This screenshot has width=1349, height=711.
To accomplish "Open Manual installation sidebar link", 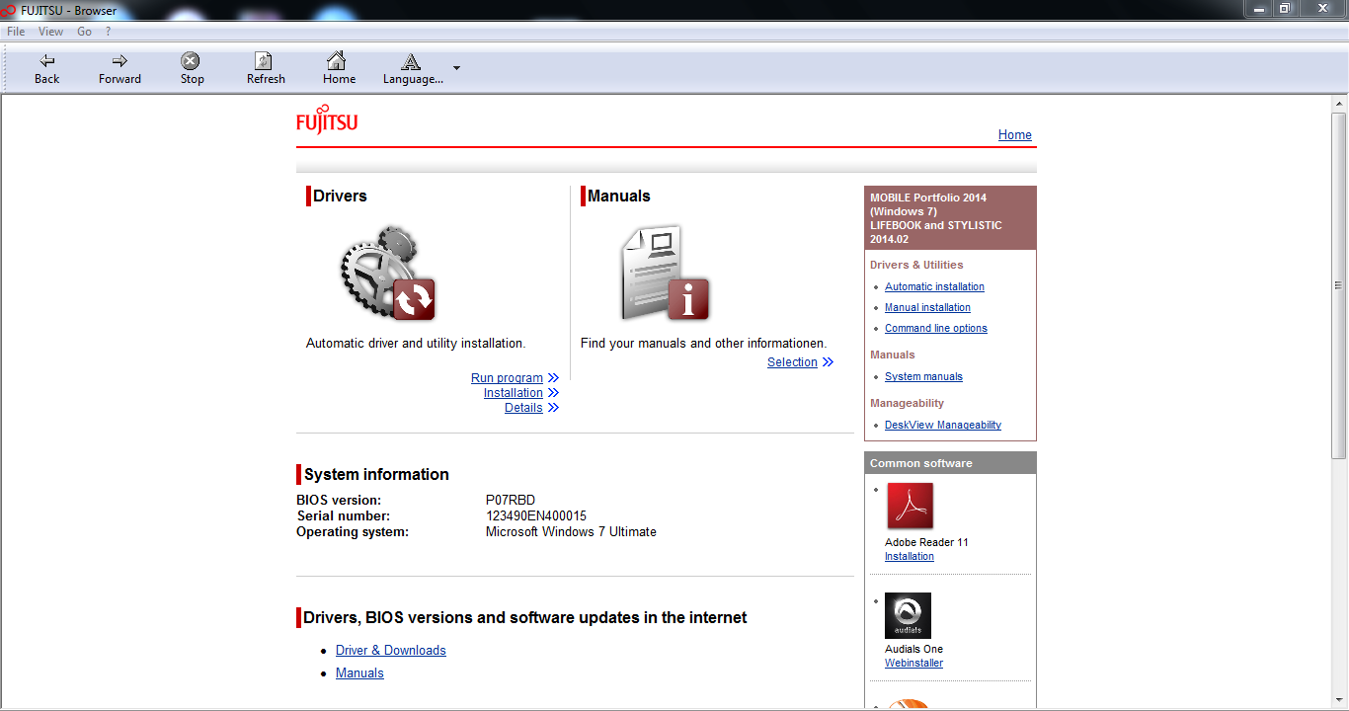I will (x=927, y=307).
